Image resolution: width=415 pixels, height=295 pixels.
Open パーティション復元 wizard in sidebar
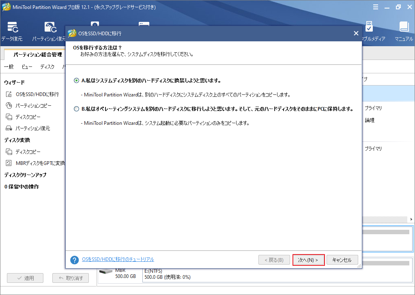point(32,128)
